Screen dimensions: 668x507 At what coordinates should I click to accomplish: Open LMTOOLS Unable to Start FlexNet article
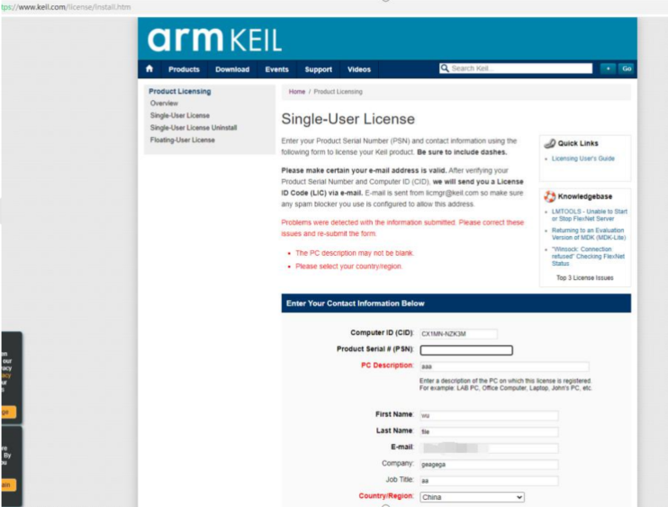tap(589, 214)
